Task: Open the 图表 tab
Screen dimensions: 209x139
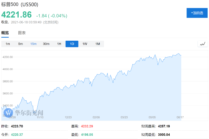Action: [22, 33]
